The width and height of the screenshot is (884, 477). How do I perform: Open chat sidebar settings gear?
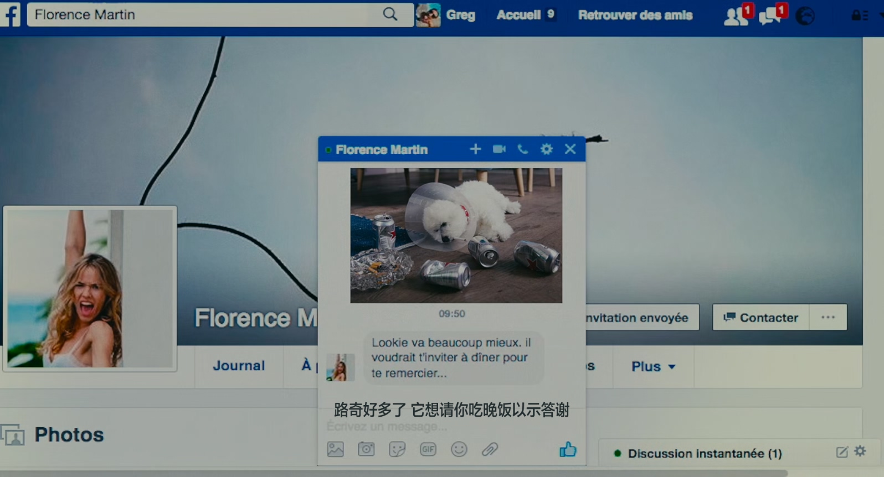tap(860, 451)
